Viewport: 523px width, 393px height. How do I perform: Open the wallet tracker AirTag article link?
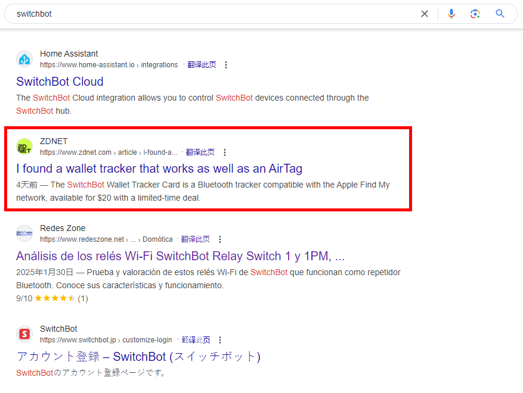[x=159, y=169]
